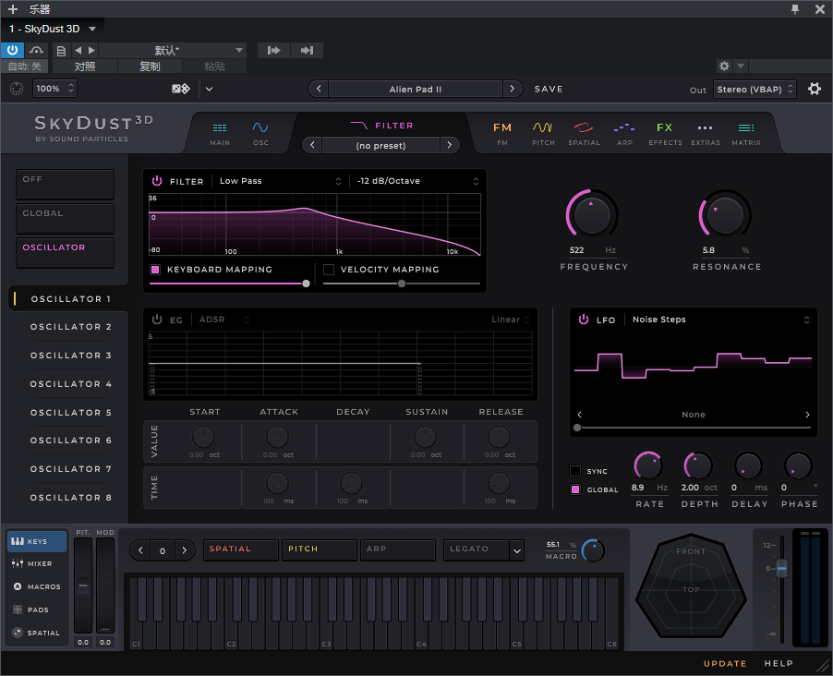Go to next preset after Alien Pad II

coord(512,89)
